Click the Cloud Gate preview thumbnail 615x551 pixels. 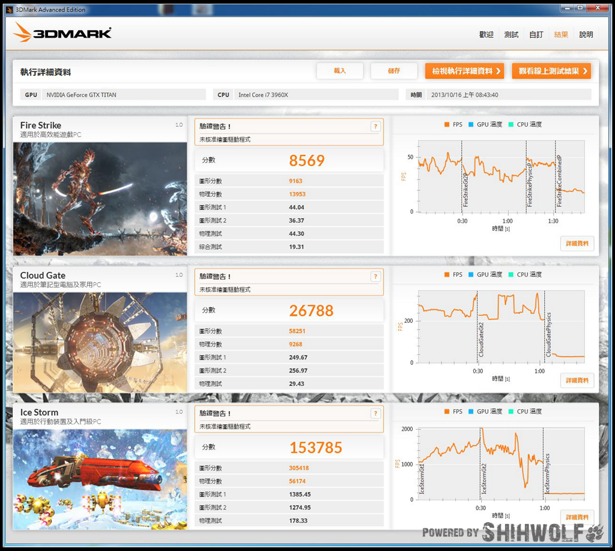[x=100, y=343]
